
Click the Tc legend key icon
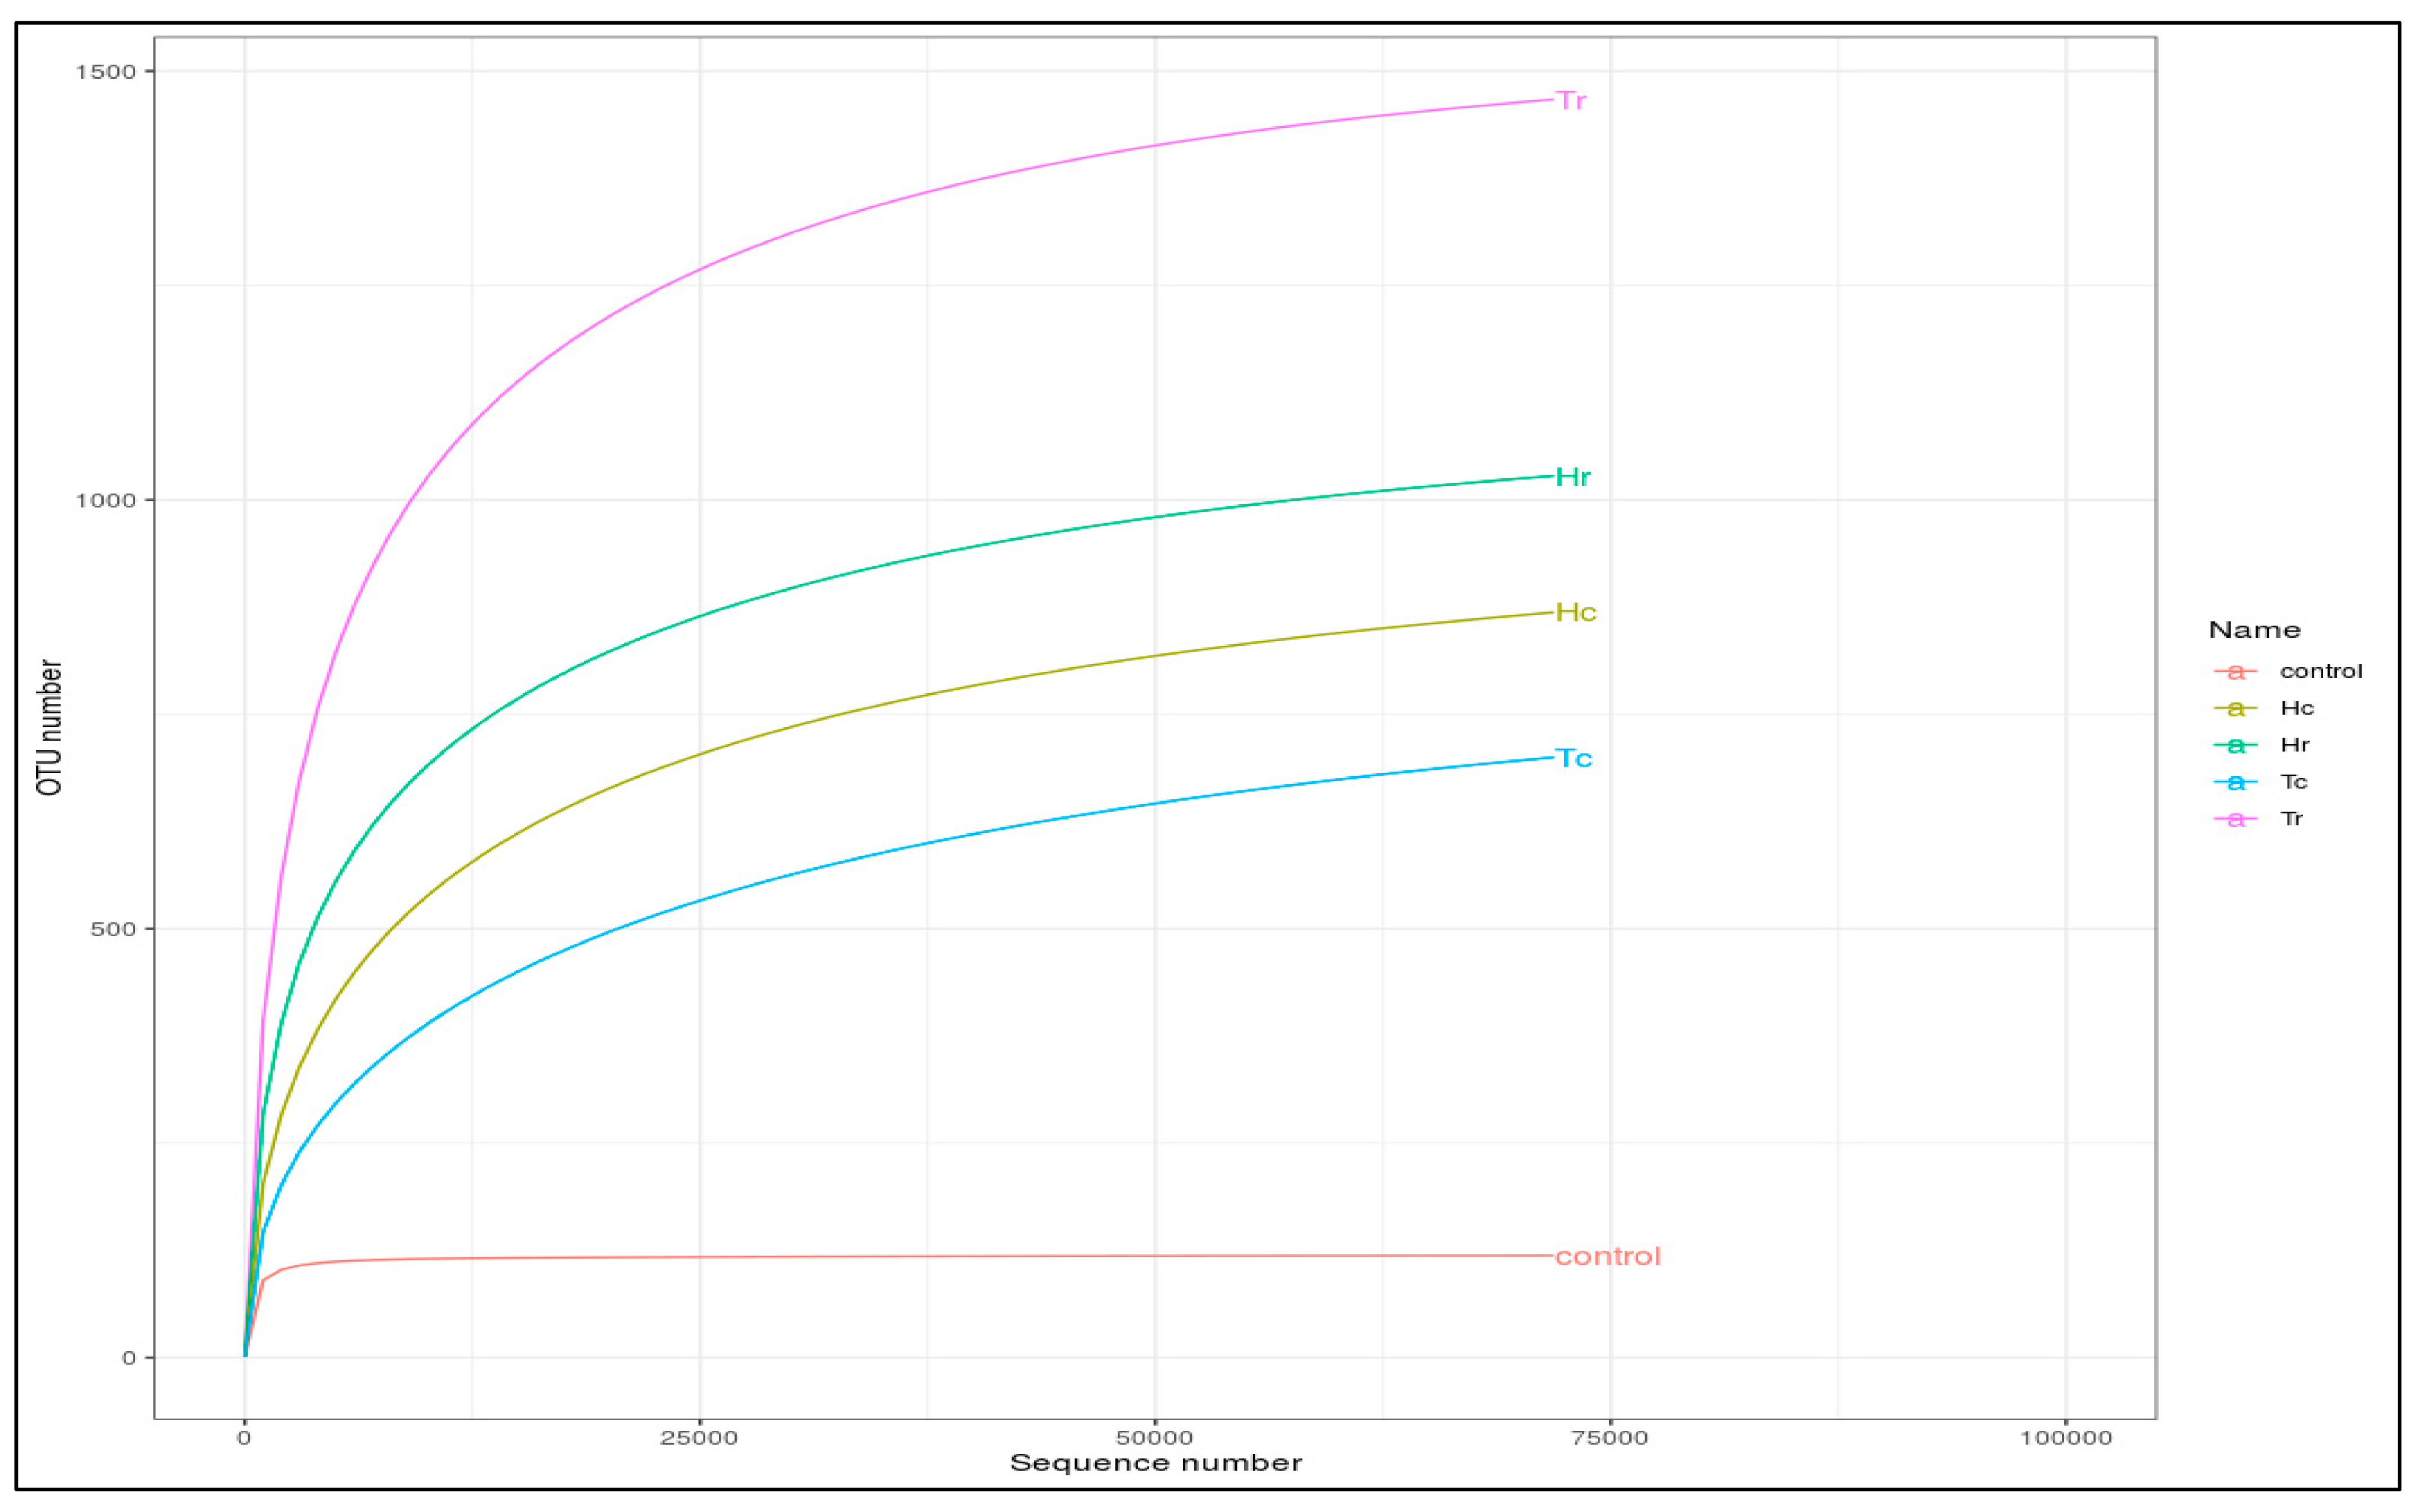tap(2235, 782)
